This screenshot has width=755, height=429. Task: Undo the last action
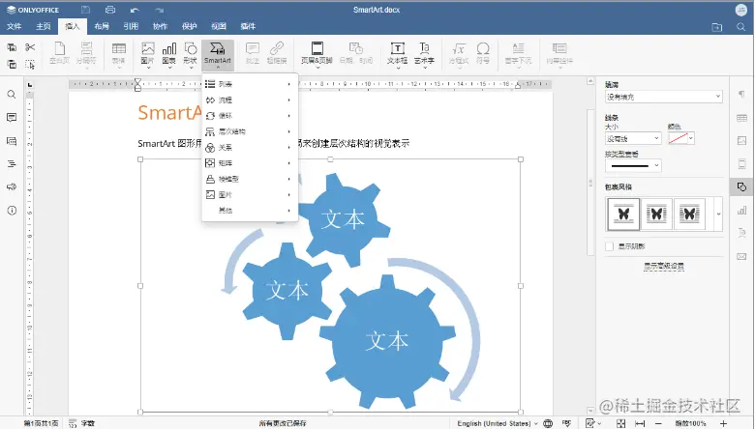(135, 10)
